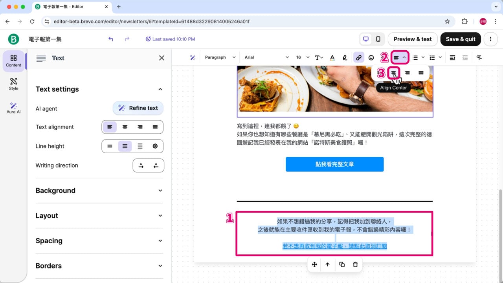Expand the Background settings section
The image size is (503, 283).
(99, 191)
